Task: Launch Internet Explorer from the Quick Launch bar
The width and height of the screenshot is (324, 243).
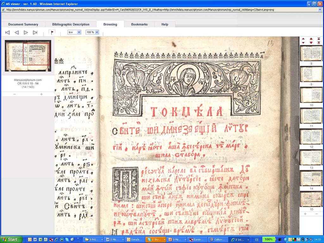Action: 56,240
